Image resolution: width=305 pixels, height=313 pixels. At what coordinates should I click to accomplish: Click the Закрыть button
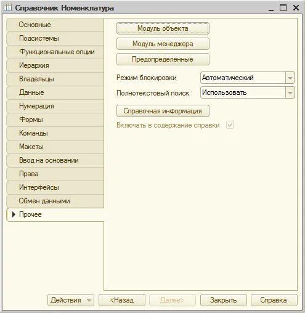[224, 300]
